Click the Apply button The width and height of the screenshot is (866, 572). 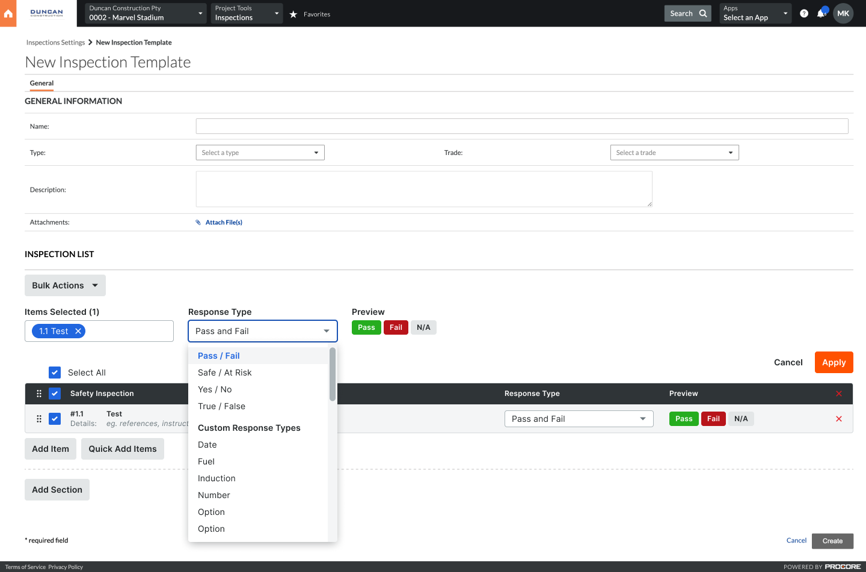coord(834,362)
